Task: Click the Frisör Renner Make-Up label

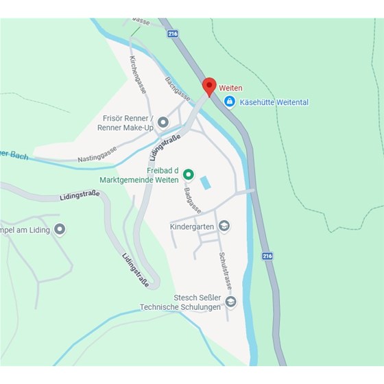Action: [x=125, y=123]
